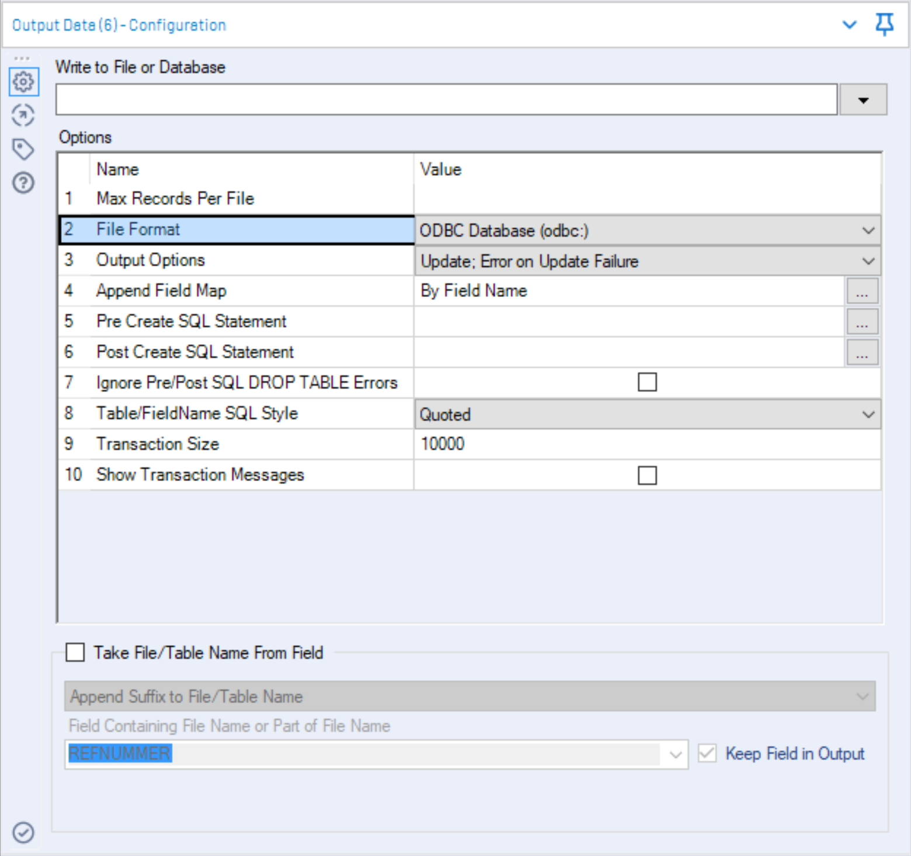The image size is (911, 856).
Task: Expand the Output Options dropdown
Action: [x=868, y=261]
